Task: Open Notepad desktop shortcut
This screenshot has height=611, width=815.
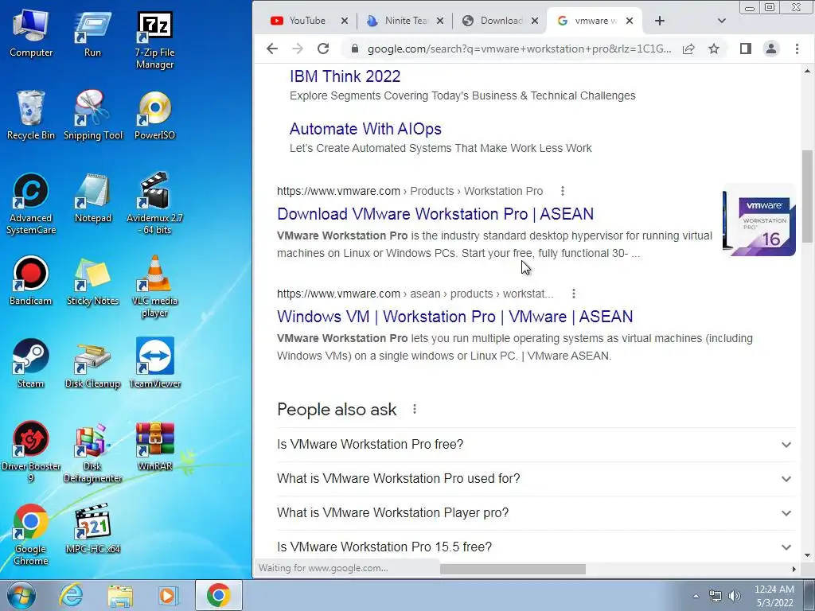Action: tap(92, 198)
